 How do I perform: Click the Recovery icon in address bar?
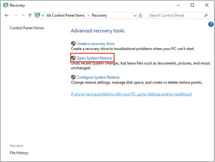[37, 15]
